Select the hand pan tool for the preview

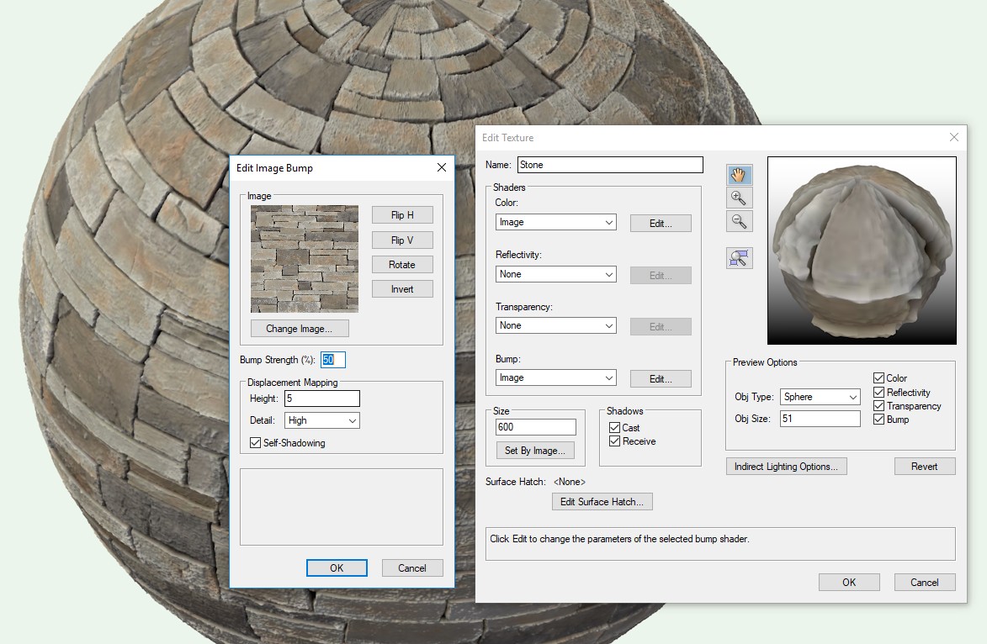coord(737,175)
